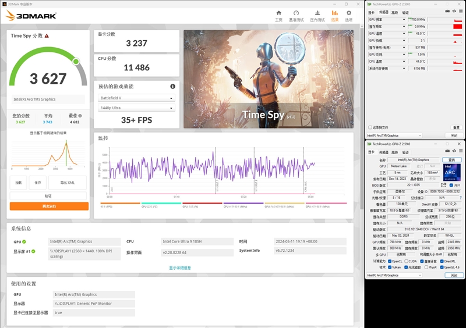
Task: Click refresh icon in GPU-Z 显卡 window
Action: tap(454, 151)
